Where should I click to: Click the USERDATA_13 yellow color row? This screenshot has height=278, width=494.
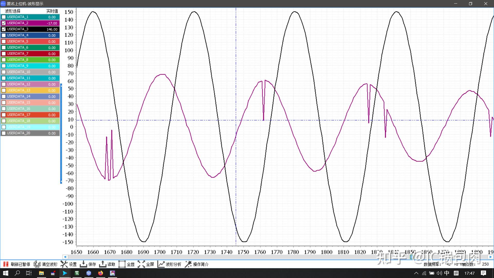[30, 90]
